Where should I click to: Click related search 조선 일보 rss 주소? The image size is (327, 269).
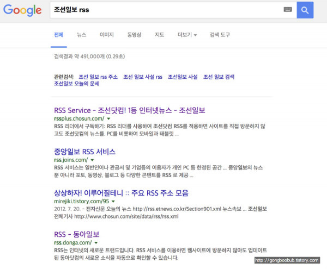[x=98, y=77]
